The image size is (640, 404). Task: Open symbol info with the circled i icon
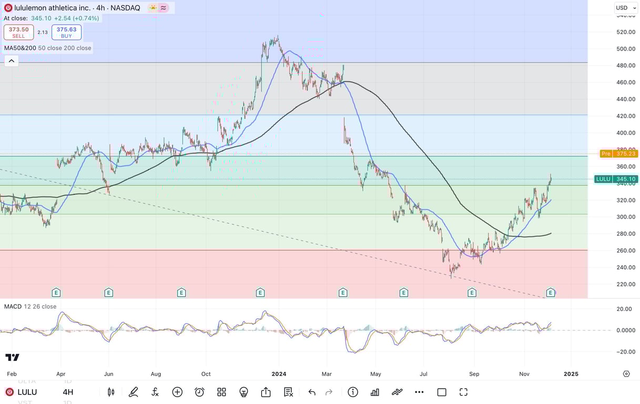(353, 392)
